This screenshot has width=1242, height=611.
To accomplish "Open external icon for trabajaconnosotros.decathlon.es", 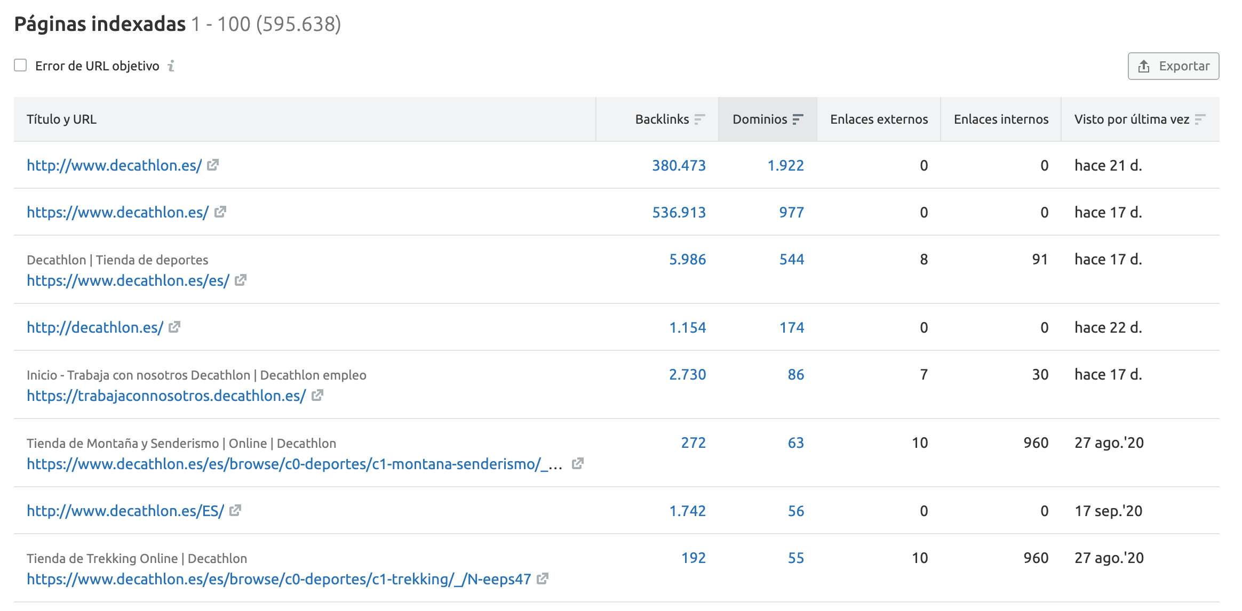I will pos(317,395).
